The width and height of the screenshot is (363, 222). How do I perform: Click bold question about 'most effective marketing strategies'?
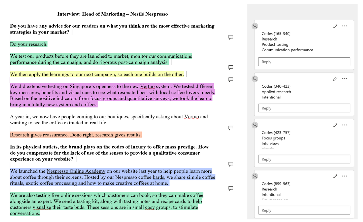pyautogui.click(x=112, y=29)
